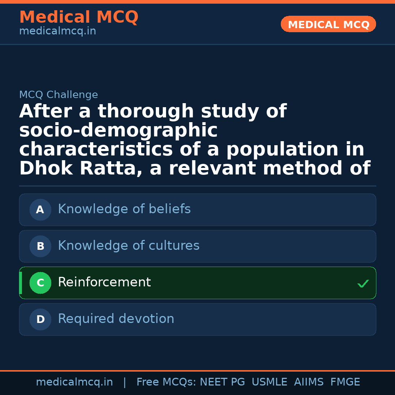Select USMLE in the footer
The width and height of the screenshot is (395, 395).
coord(269,382)
